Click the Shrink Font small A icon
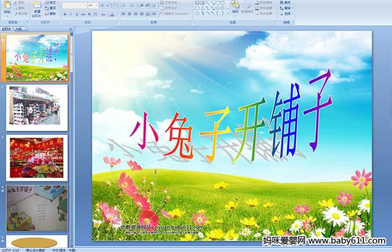392x252 pixels. 108,5
